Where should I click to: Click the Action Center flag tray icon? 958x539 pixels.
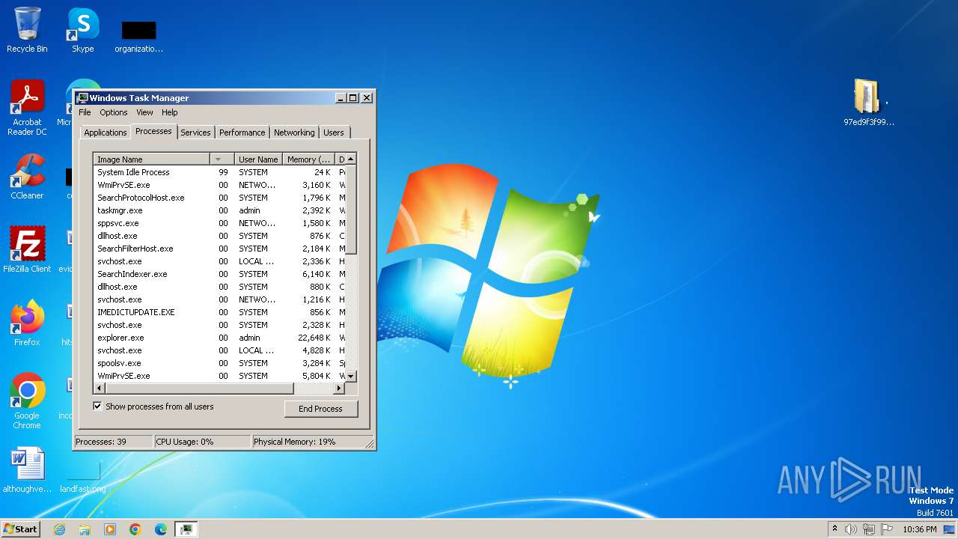886,529
